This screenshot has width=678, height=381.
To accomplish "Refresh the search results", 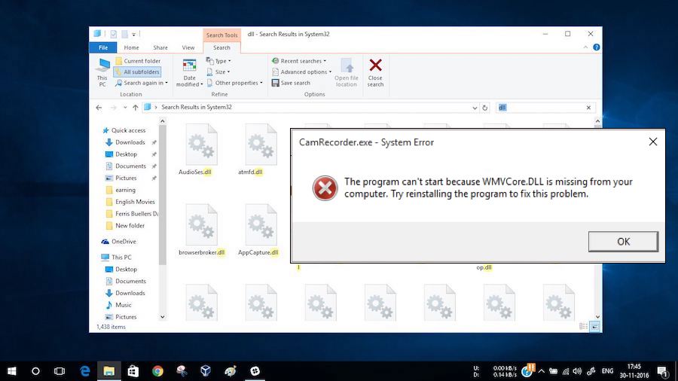I will click(x=484, y=108).
